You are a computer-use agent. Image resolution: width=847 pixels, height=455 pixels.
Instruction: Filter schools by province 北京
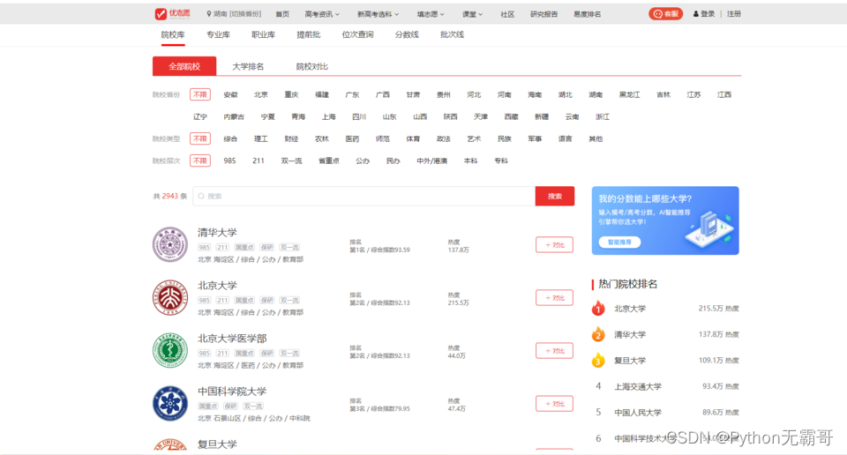coord(261,94)
